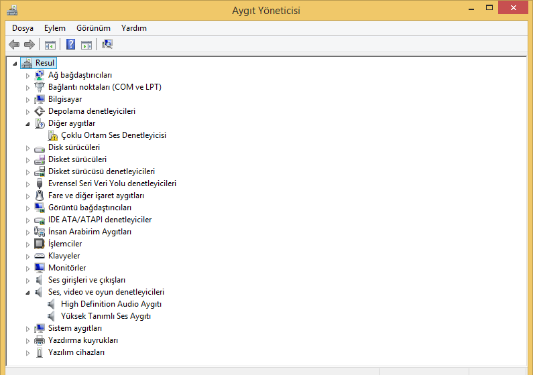The width and height of the screenshot is (533, 375).
Task: Click the speaker icon of High Definition Audio Aygıtı
Action: coord(52,304)
